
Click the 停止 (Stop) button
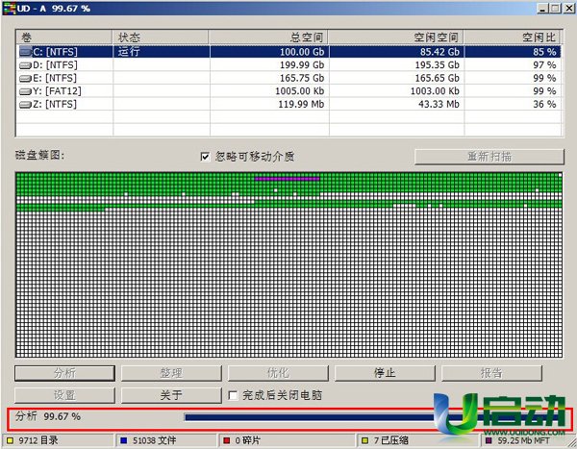[385, 373]
